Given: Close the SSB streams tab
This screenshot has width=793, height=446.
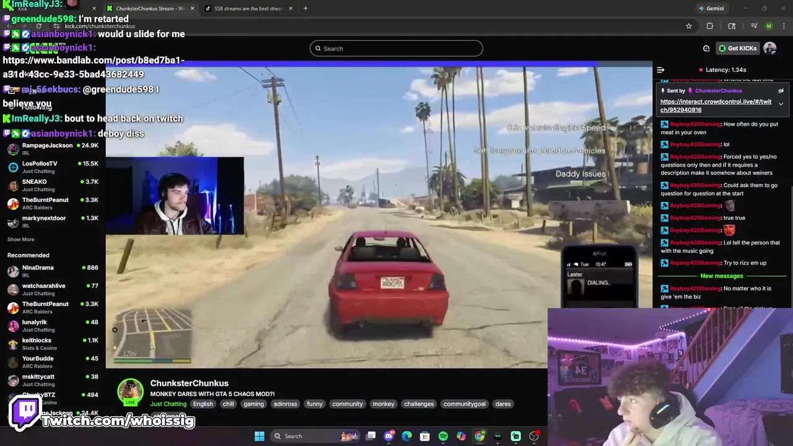Looking at the screenshot, I should pos(291,8).
